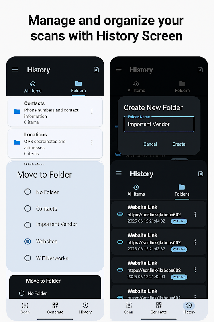
Task: Select the WiFiNetworks radio option
Action: tap(28, 258)
